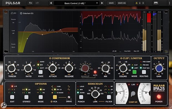
Task: Click the SAVE button
Action: (111, 3)
